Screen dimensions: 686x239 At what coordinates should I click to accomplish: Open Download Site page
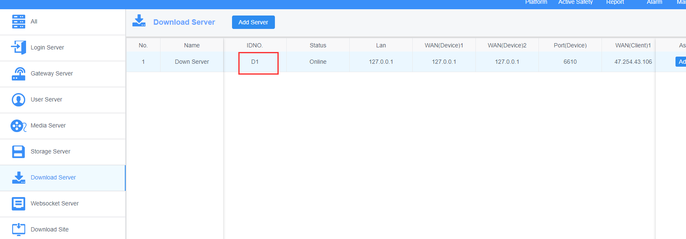pos(63,228)
